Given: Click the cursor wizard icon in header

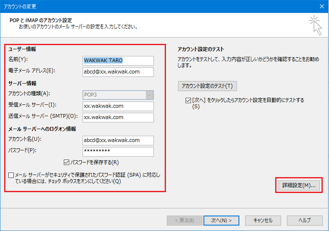Looking at the screenshot, I should click(x=315, y=25).
